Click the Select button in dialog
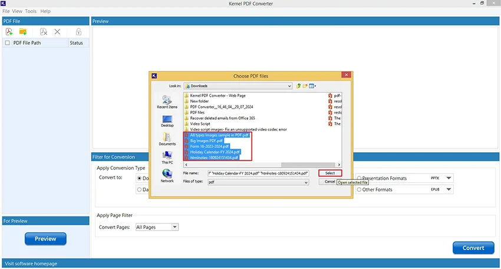501x269 pixels. (x=330, y=173)
